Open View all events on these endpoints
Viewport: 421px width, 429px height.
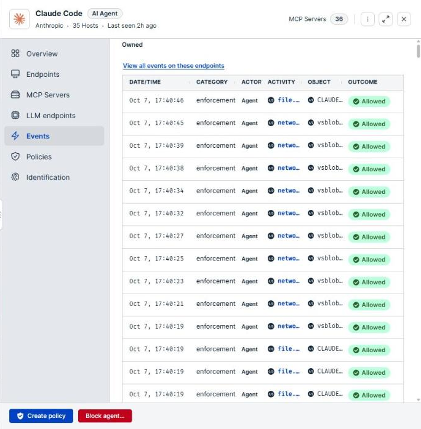point(174,66)
